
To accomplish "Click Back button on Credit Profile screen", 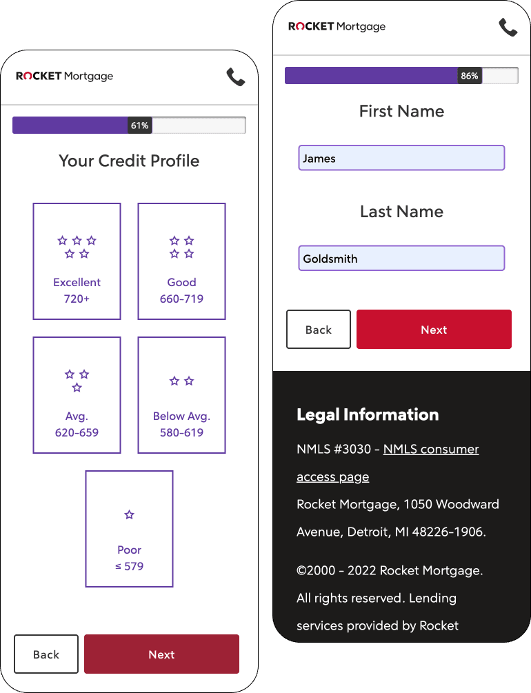I will click(46, 654).
